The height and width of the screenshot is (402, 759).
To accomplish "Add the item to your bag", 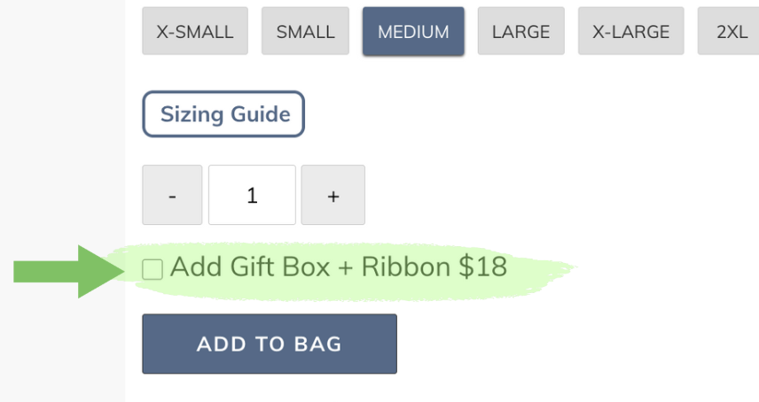I will pos(270,344).
